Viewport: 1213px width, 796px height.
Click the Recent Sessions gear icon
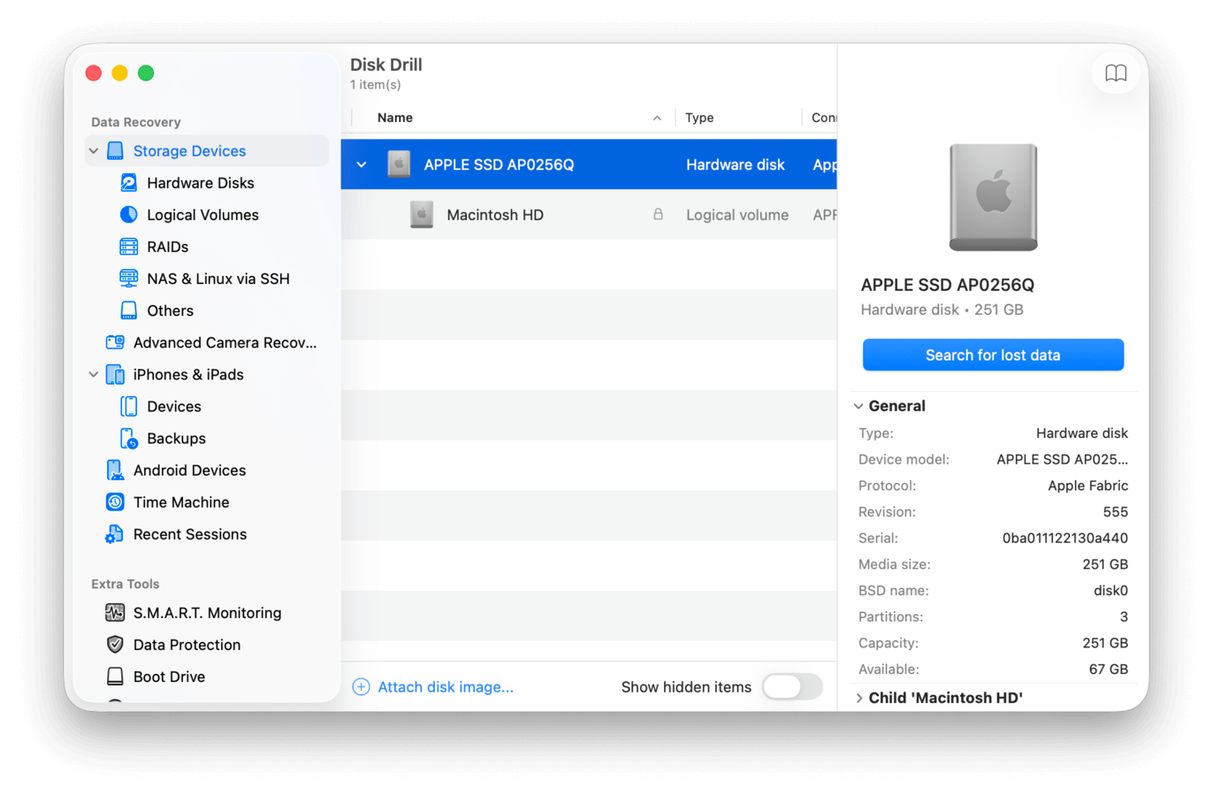tap(115, 534)
